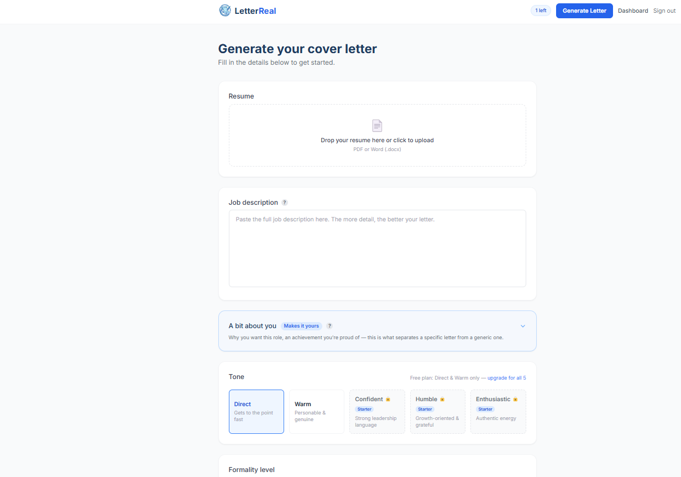Choose the Humble tone card
The height and width of the screenshot is (477, 681).
438,412
